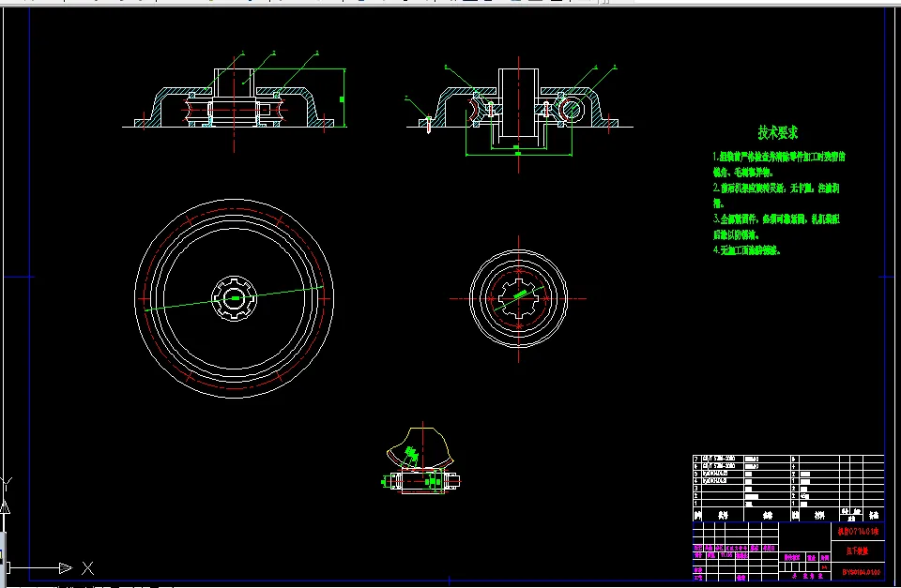
Task: Click technical requirement line starting with 4.
Action: pos(746,250)
